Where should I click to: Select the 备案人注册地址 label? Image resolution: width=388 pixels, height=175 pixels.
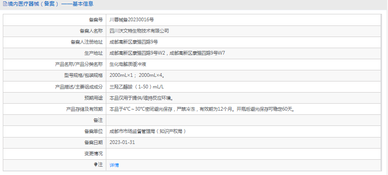pos(86,42)
